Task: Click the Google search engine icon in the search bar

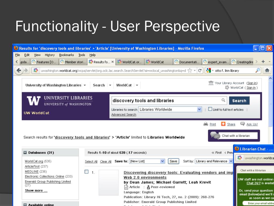Action: tap(208, 71)
